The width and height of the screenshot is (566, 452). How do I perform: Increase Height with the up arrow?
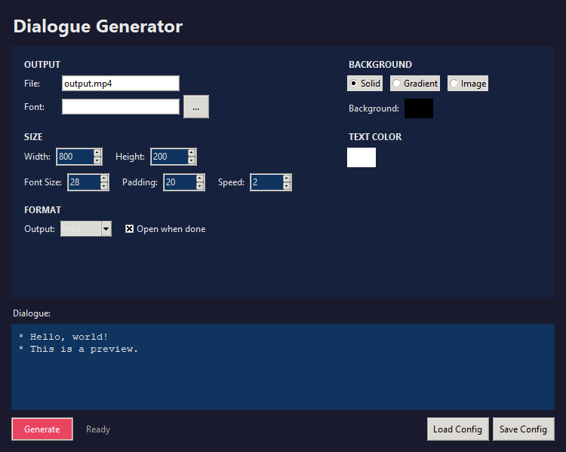(x=192, y=152)
